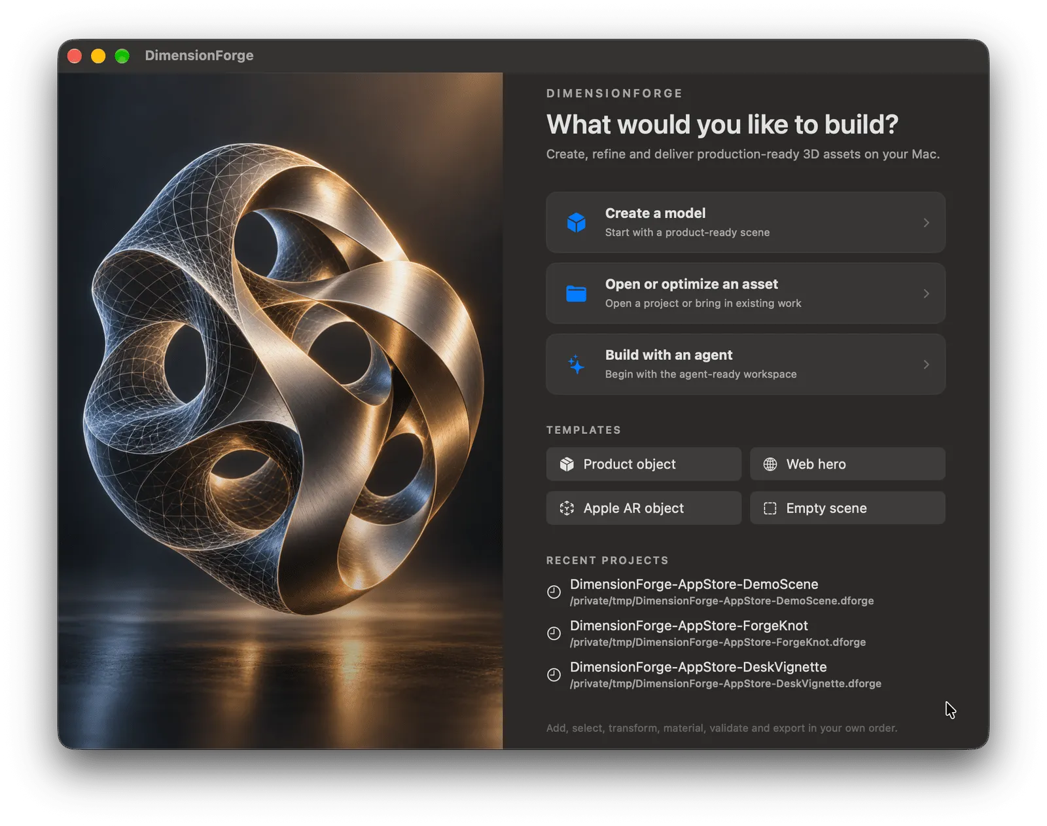The image size is (1047, 826).
Task: Expand the Build with an agent chevron
Action: click(926, 365)
